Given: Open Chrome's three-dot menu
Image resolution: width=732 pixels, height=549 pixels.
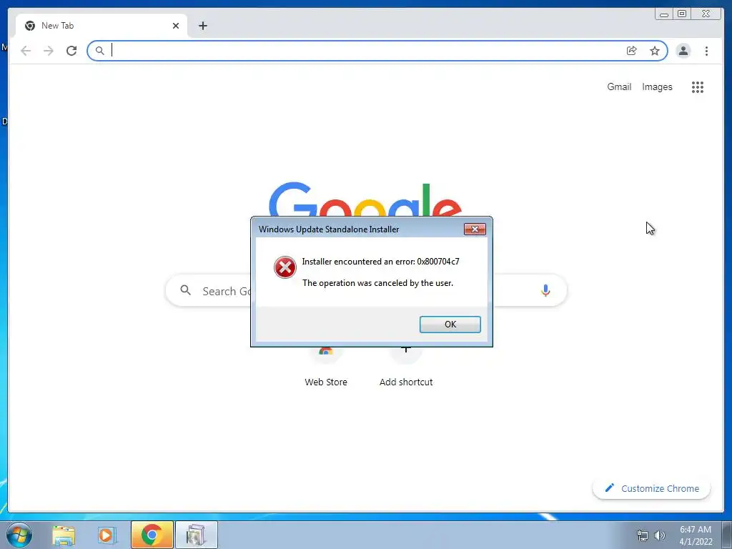Looking at the screenshot, I should 706,51.
